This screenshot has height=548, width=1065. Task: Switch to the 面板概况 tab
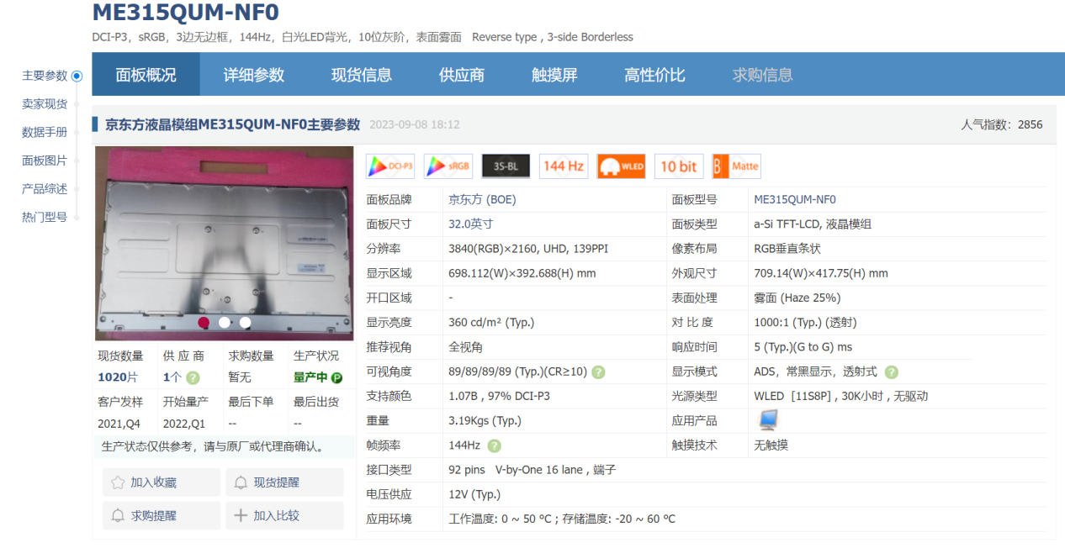(x=146, y=75)
